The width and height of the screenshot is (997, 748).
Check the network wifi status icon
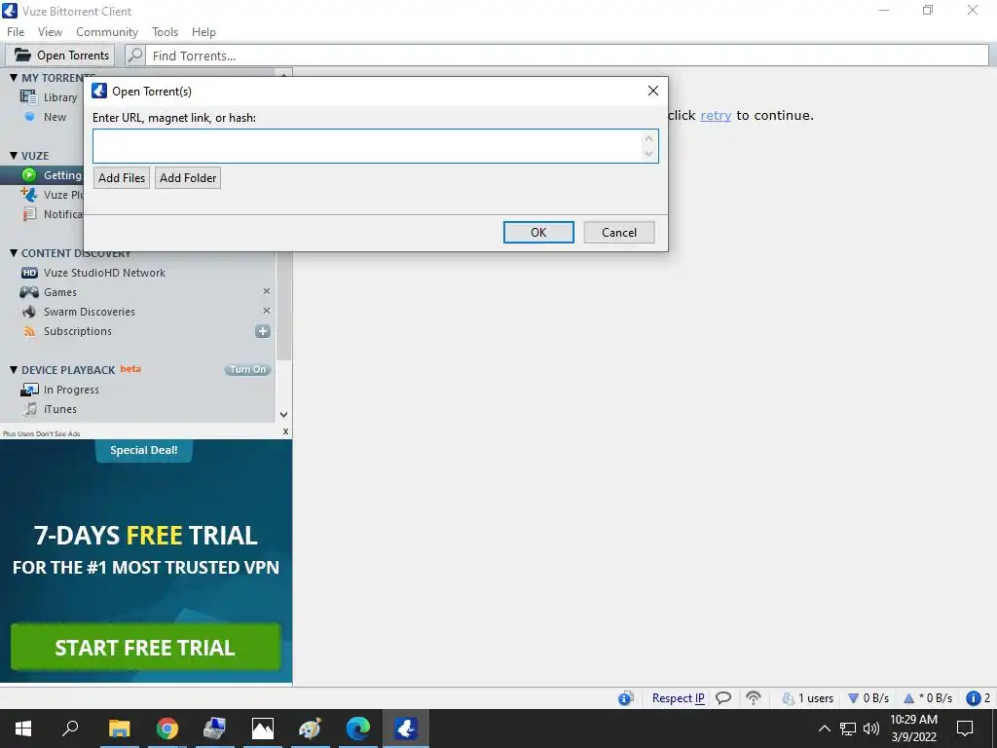click(x=754, y=697)
